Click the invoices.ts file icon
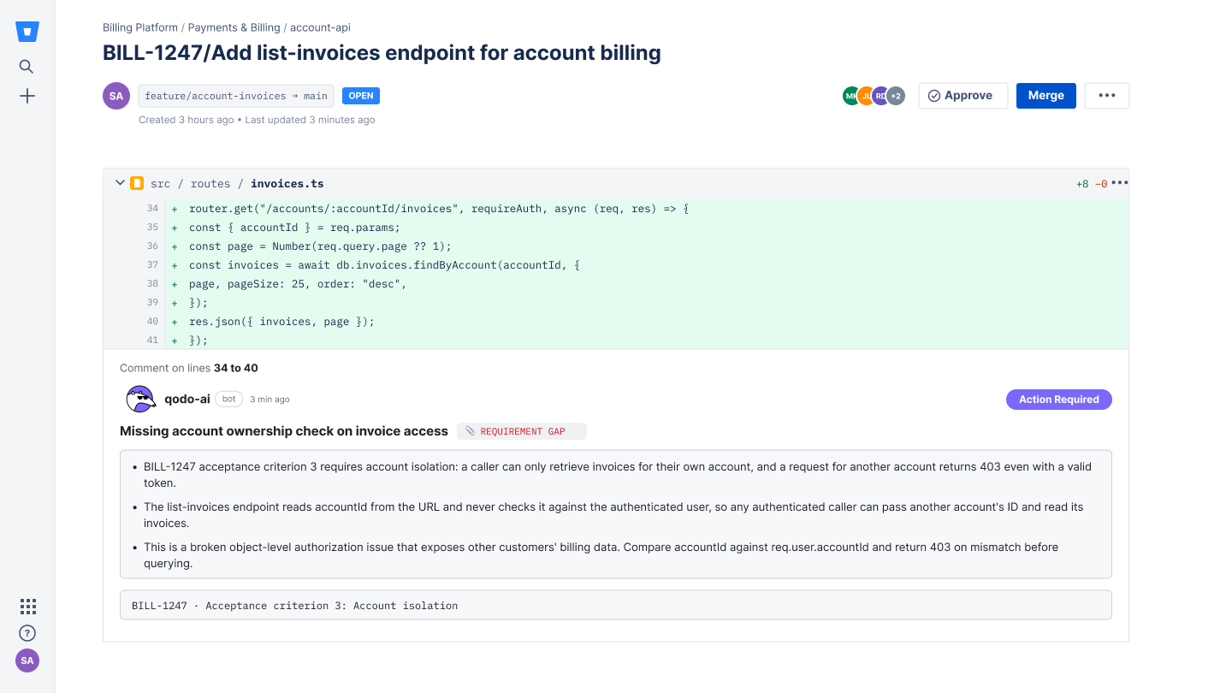 (137, 183)
